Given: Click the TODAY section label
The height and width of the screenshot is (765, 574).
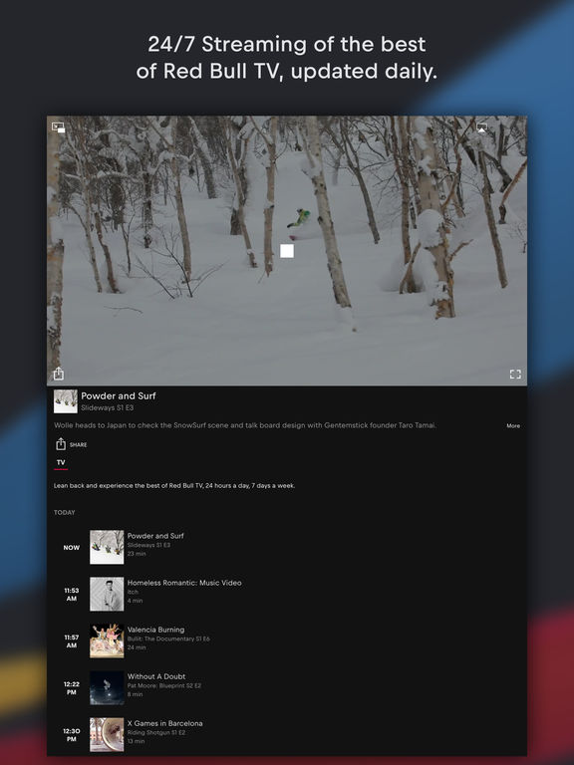Looking at the screenshot, I should pyautogui.click(x=65, y=512).
